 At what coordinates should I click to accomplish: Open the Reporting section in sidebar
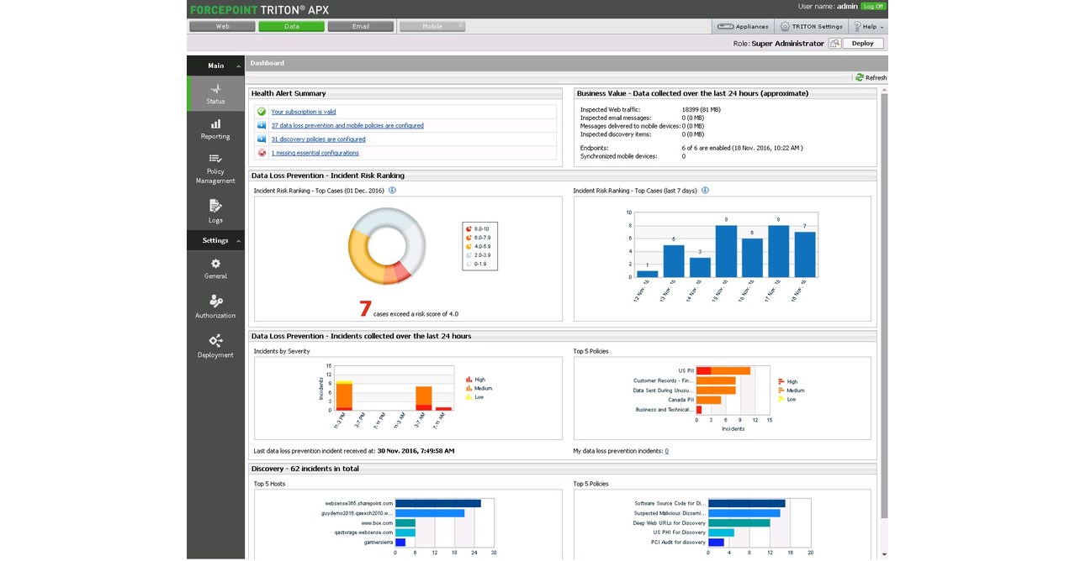click(x=215, y=130)
